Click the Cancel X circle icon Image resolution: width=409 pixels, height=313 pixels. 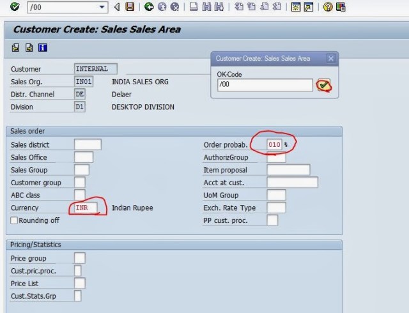point(174,6)
